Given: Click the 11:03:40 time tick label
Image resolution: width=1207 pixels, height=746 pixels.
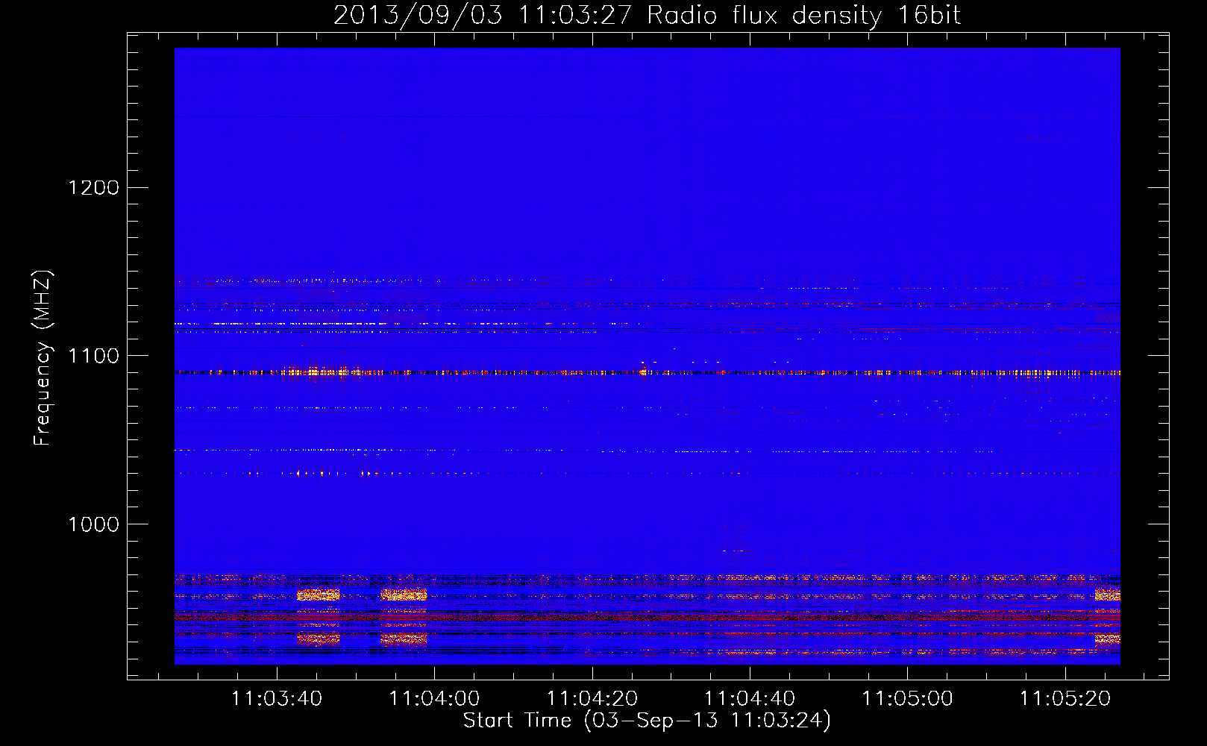Looking at the screenshot, I should [x=277, y=699].
